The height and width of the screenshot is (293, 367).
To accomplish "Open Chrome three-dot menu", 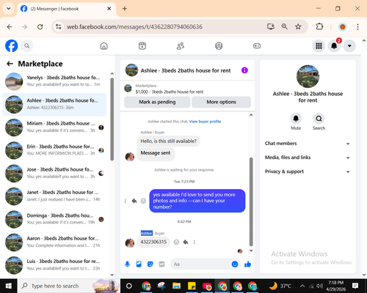I will pos(357,26).
